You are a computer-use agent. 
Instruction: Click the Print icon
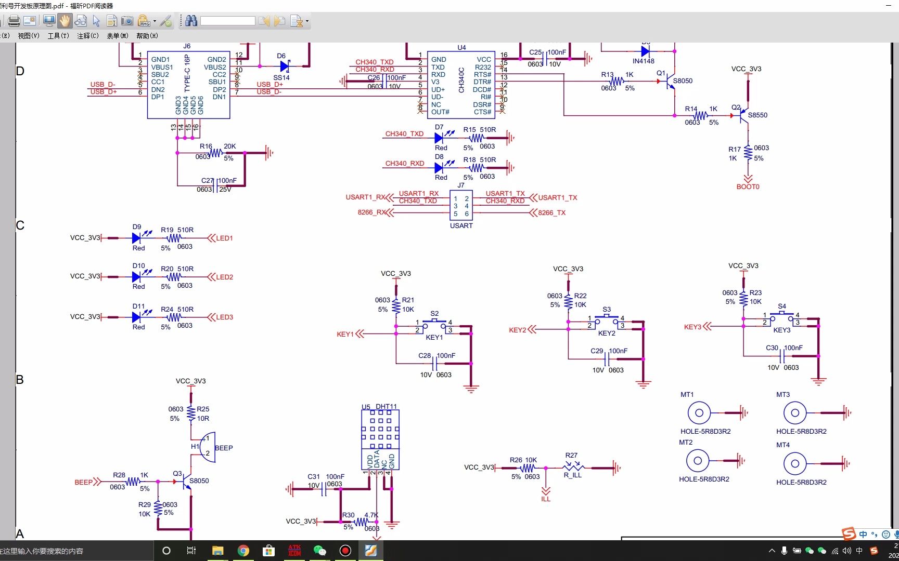pyautogui.click(x=14, y=21)
